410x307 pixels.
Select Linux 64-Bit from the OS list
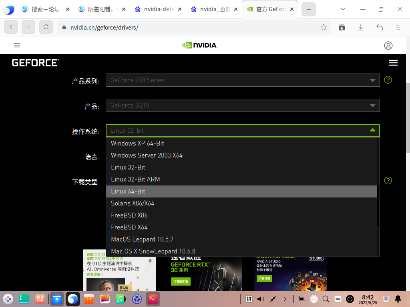128,191
